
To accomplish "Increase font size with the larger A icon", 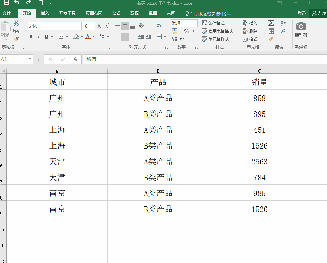I will coord(100,26).
